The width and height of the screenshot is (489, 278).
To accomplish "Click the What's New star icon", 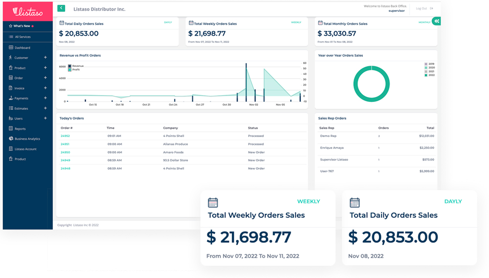I will click(x=11, y=26).
